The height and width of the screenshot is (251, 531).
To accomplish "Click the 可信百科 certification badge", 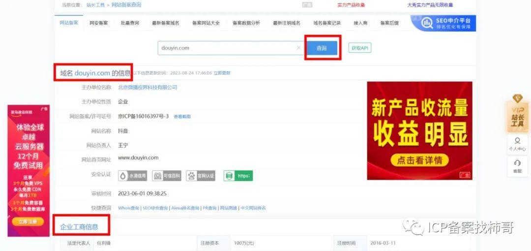I will click(167, 176).
